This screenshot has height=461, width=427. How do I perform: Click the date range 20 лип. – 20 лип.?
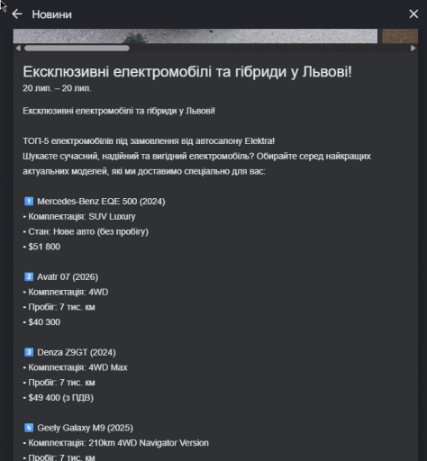point(57,88)
